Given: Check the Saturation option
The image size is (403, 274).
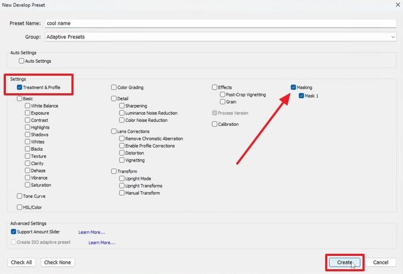Looking at the screenshot, I should pyautogui.click(x=28, y=185).
